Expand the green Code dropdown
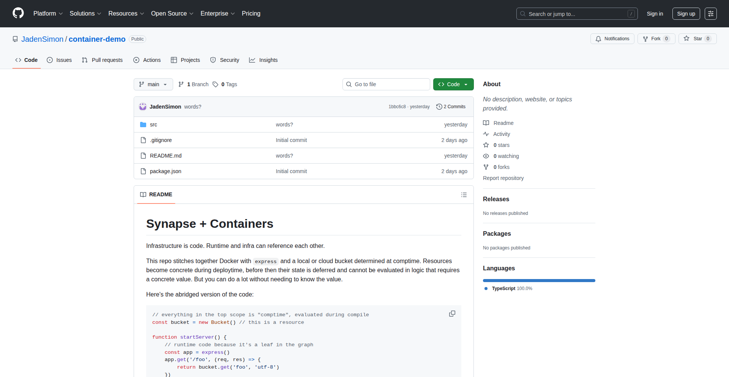The width and height of the screenshot is (729, 377). (x=453, y=84)
